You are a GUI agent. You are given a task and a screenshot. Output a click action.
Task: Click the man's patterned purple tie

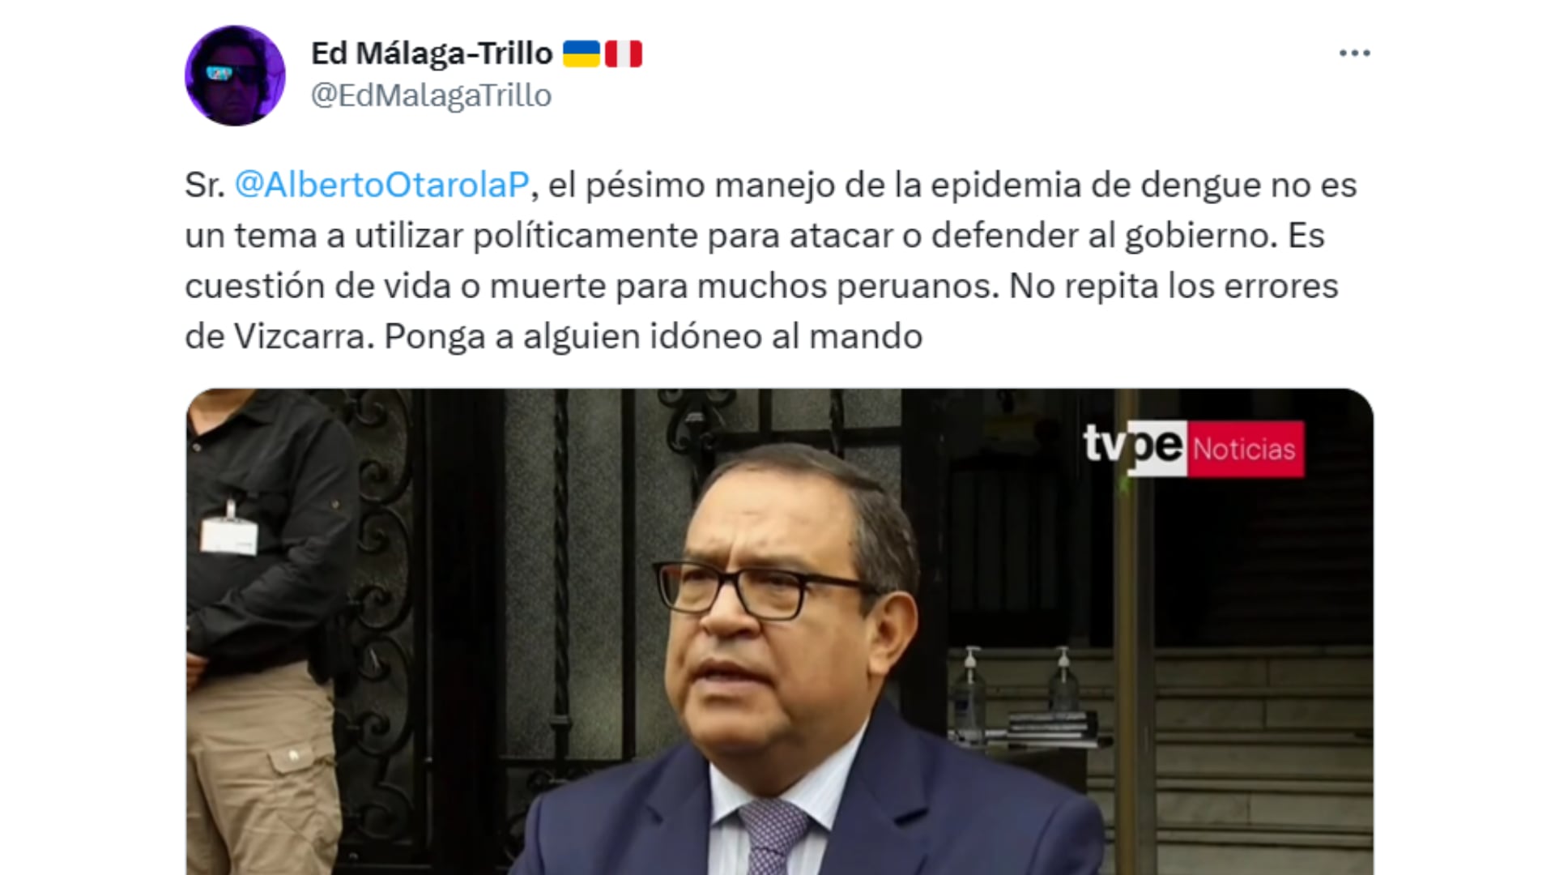772,834
